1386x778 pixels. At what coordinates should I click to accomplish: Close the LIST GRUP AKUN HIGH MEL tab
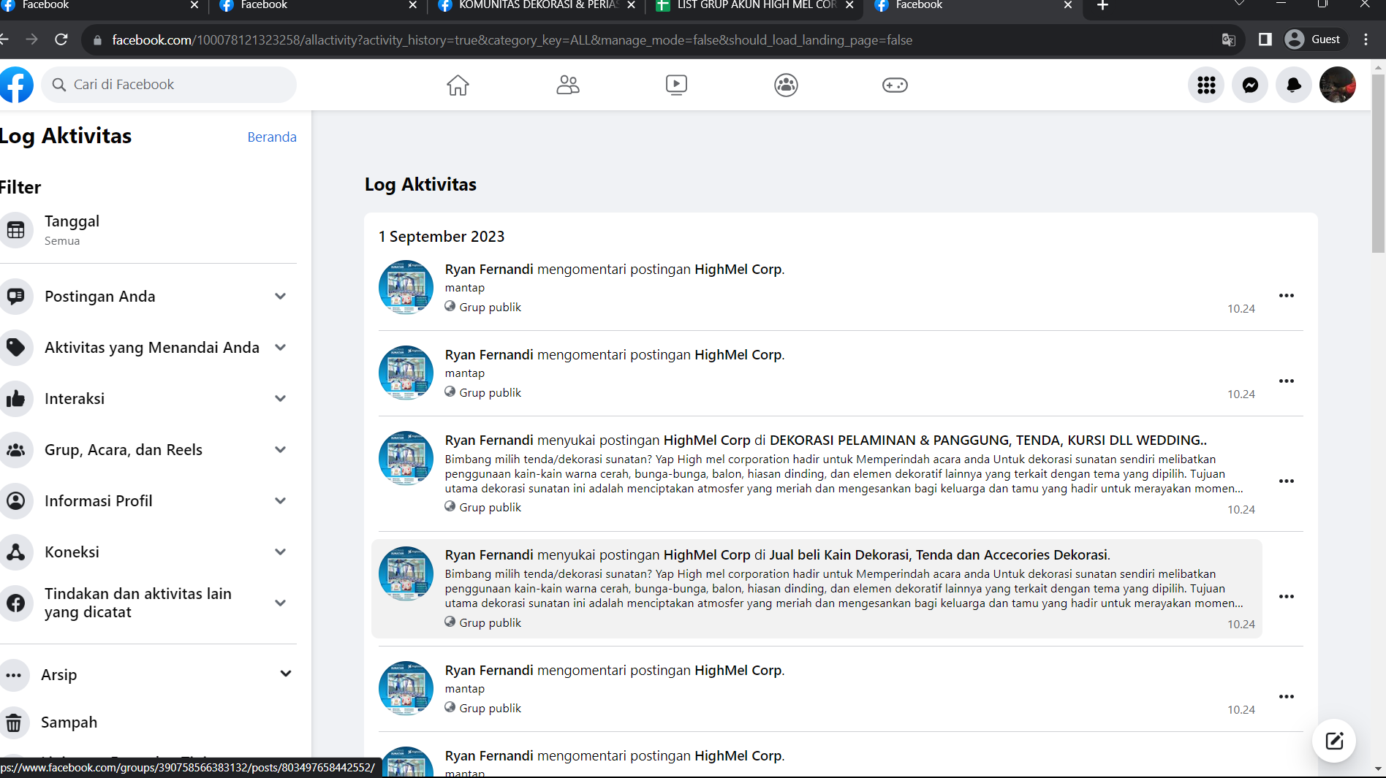point(849,5)
